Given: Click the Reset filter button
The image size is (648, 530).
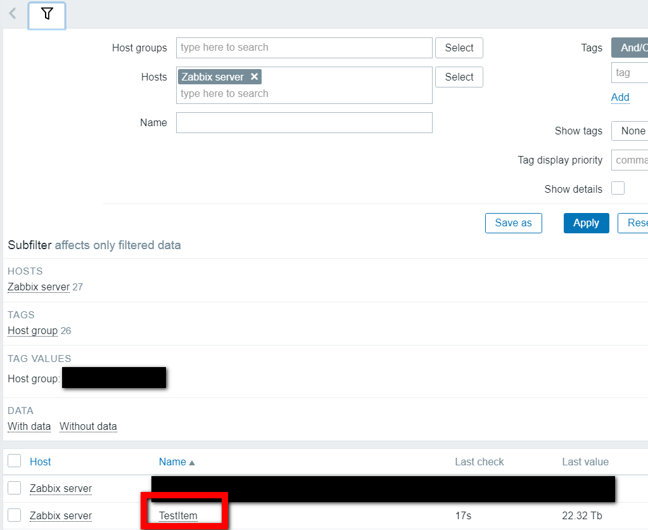Looking at the screenshot, I should click(x=633, y=223).
